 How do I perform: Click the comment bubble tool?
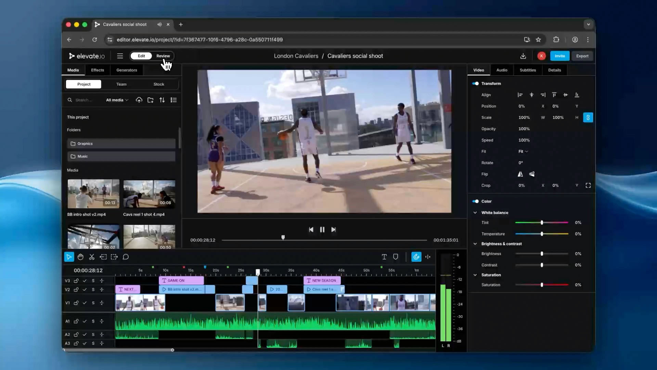[x=126, y=257]
